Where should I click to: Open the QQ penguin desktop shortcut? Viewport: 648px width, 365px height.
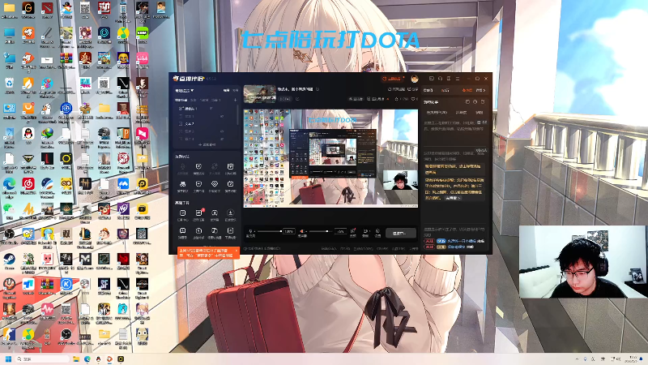[x=28, y=133]
